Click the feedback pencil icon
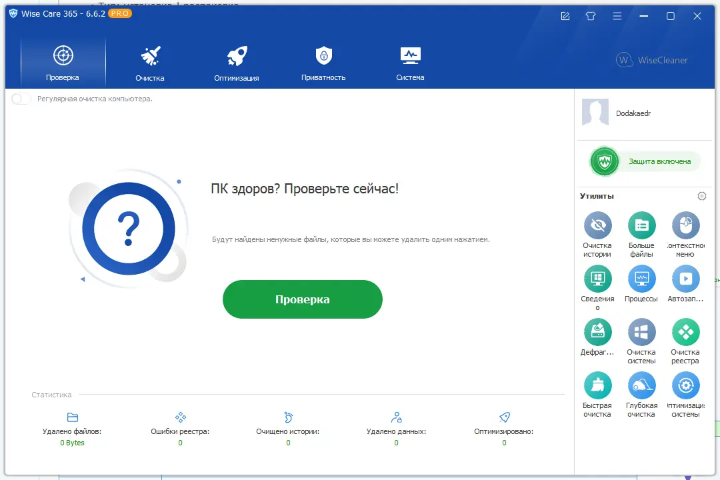Viewport: 720px width, 480px height. click(x=565, y=15)
